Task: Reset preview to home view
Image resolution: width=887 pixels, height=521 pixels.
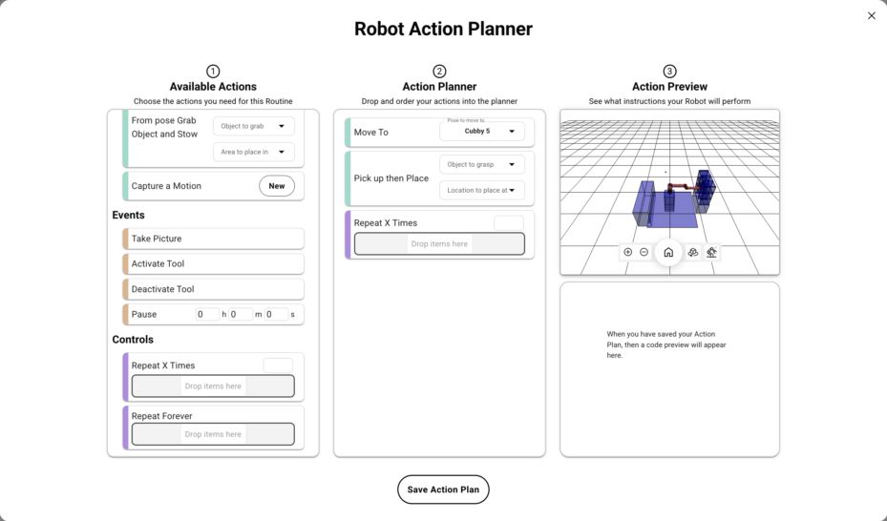Action: coord(668,252)
